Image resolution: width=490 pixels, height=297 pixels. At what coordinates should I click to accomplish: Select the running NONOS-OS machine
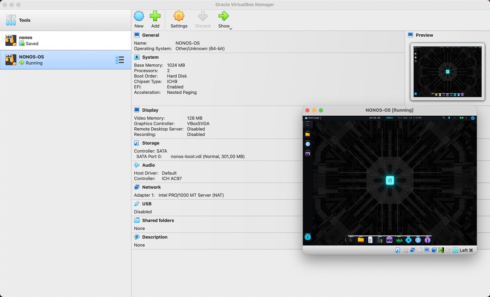pos(65,60)
